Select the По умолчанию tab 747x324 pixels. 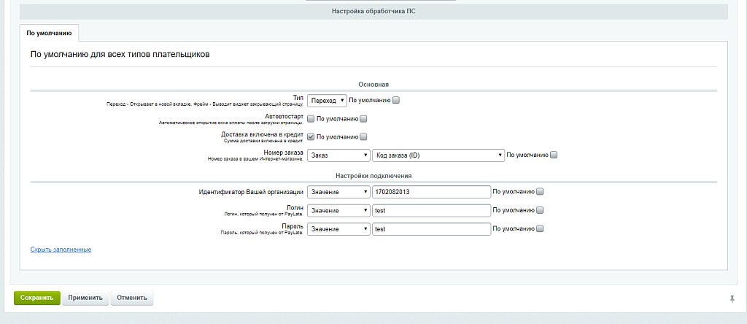pyautogui.click(x=49, y=33)
